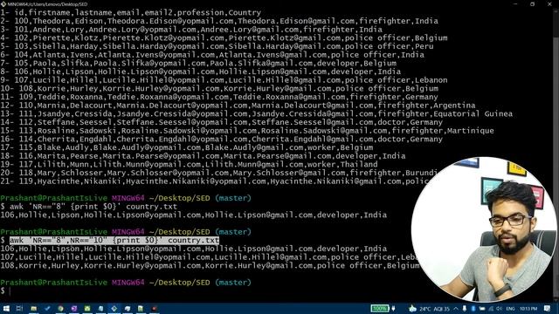Click the 100% battery indicator

tap(380, 308)
